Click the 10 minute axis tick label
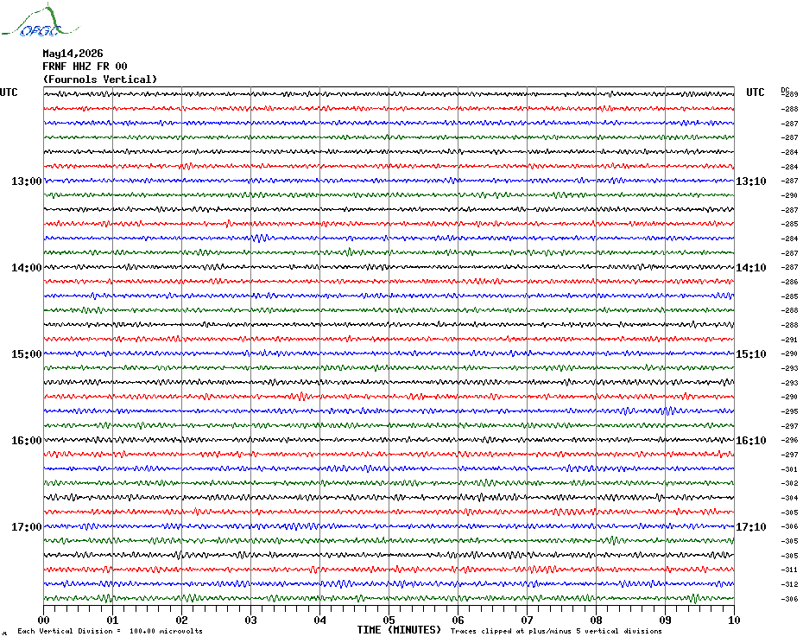Image resolution: width=803 pixels, height=643 pixels. click(x=734, y=620)
